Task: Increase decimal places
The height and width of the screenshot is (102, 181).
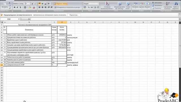Action: [x=95, y=7]
